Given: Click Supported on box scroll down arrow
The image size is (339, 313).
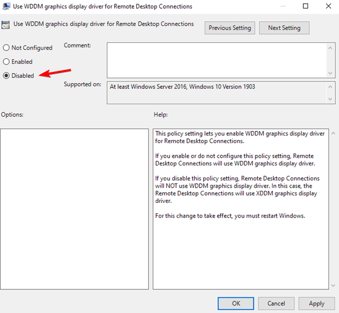Looking at the screenshot, I should tap(330, 99).
